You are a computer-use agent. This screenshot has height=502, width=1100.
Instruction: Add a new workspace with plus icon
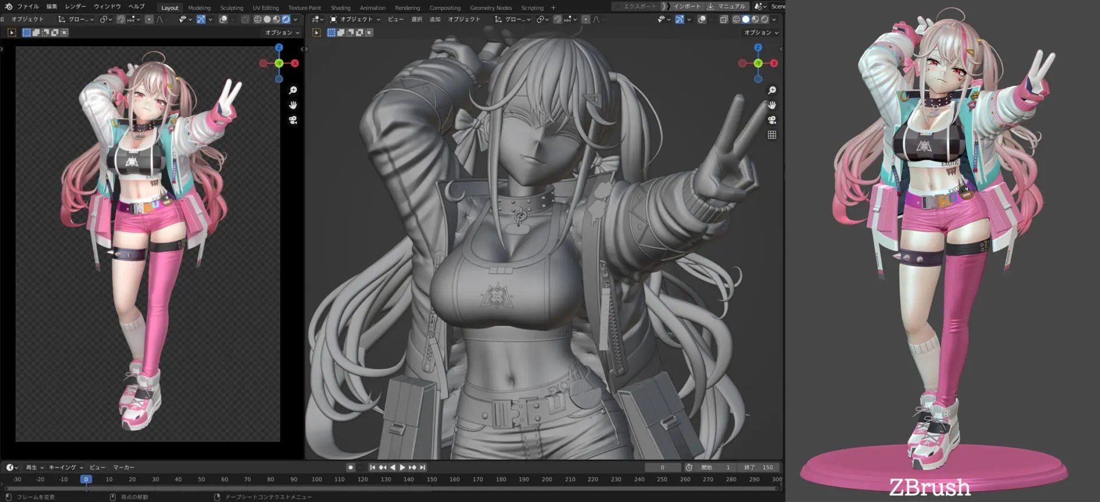(553, 7)
